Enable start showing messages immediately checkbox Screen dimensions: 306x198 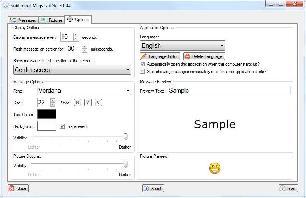click(143, 72)
